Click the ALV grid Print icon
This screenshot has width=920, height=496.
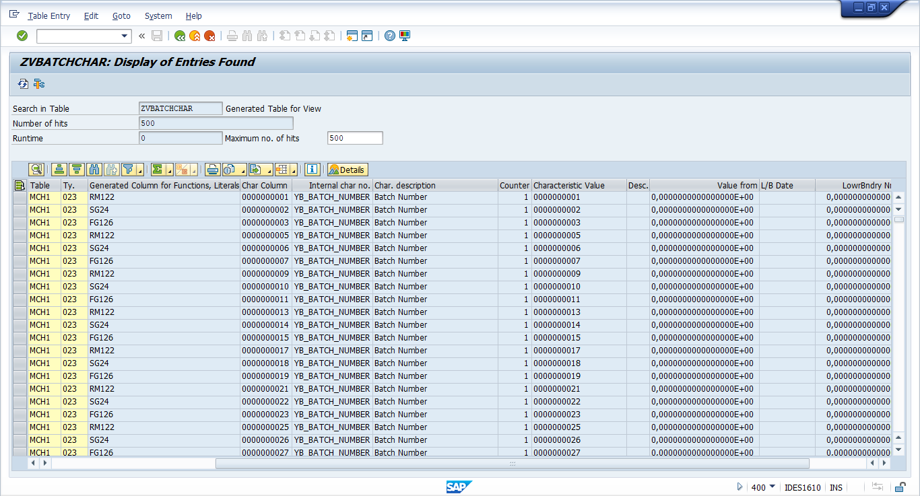pyautogui.click(x=213, y=170)
